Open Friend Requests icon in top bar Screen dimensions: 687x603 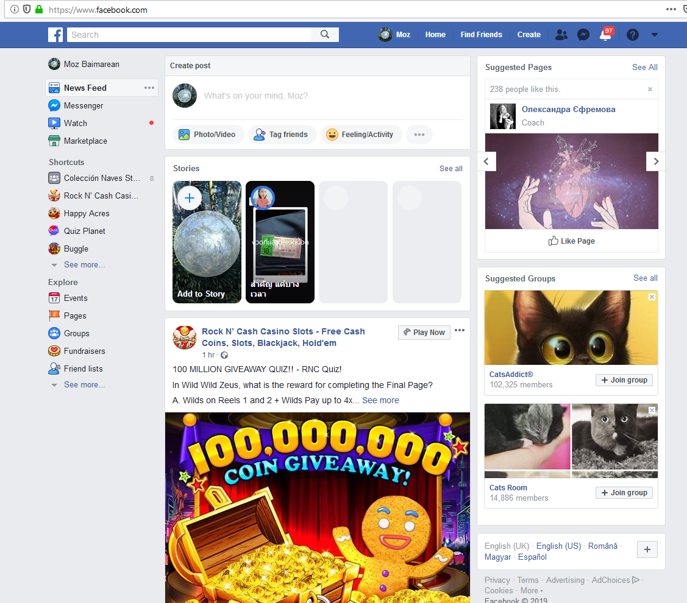561,35
